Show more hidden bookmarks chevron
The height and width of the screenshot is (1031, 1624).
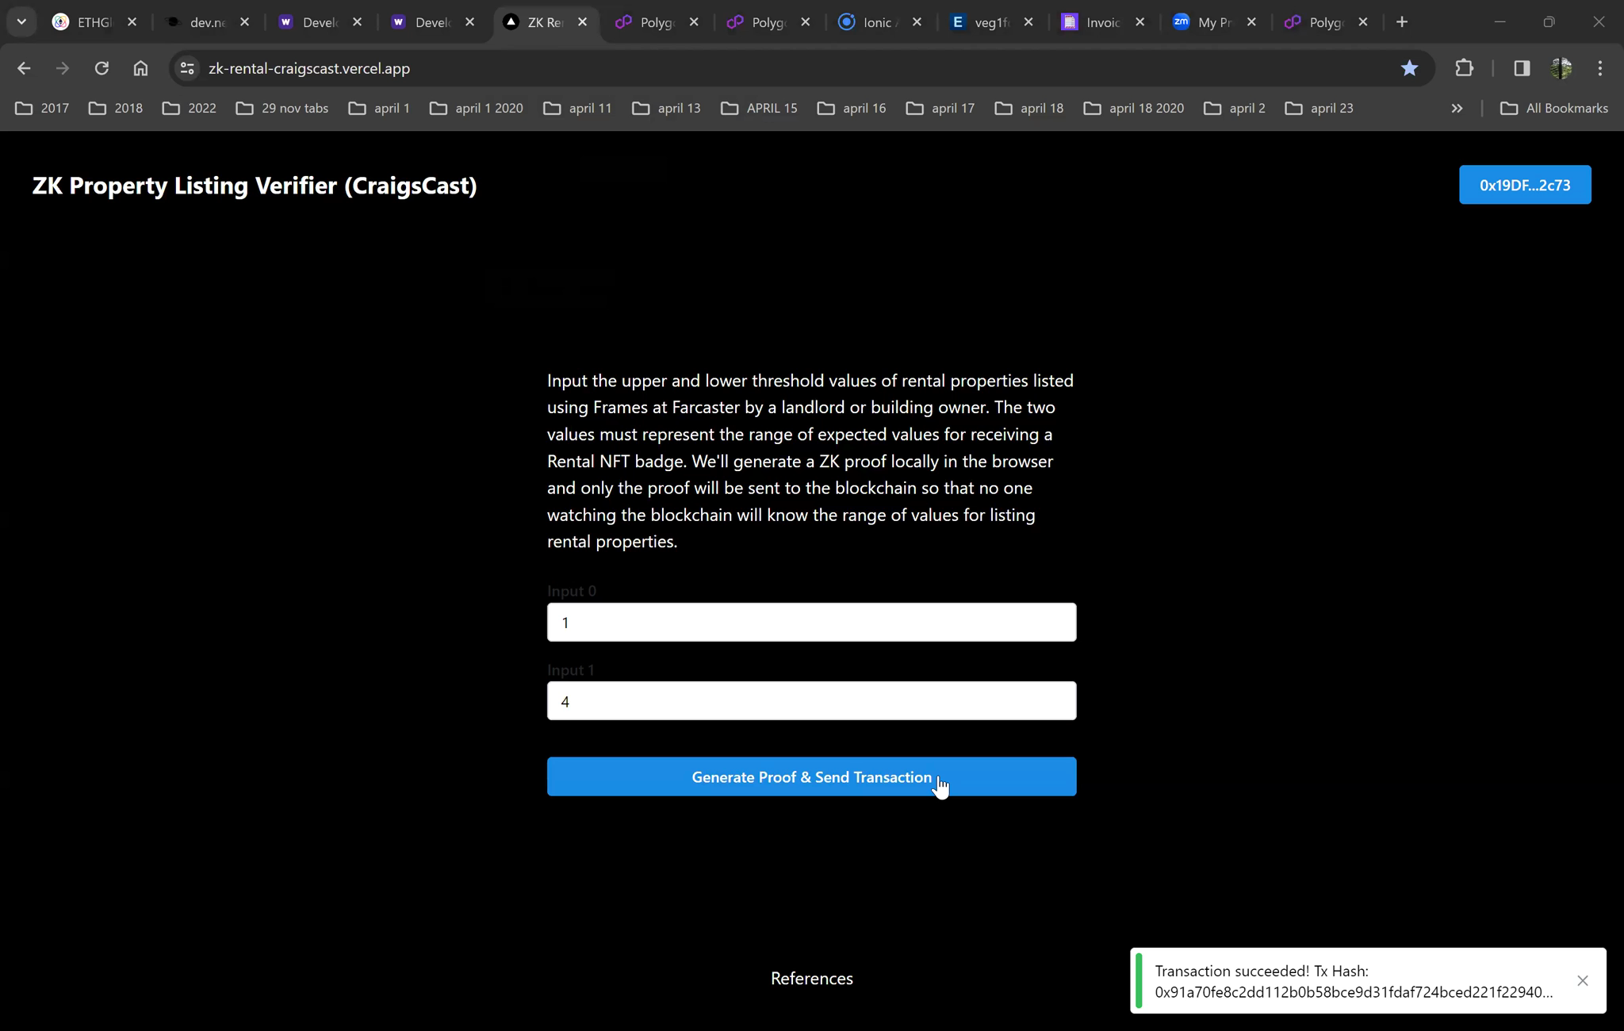(x=1457, y=108)
